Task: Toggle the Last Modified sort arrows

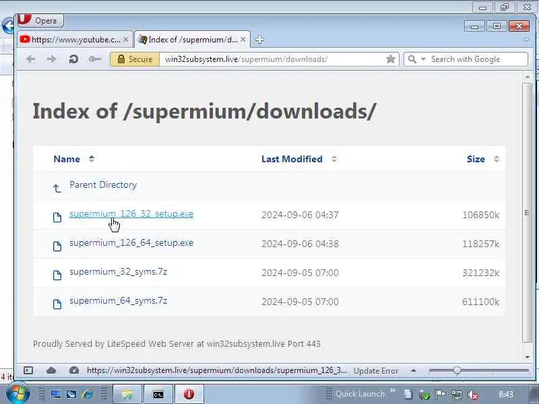Action: point(334,159)
